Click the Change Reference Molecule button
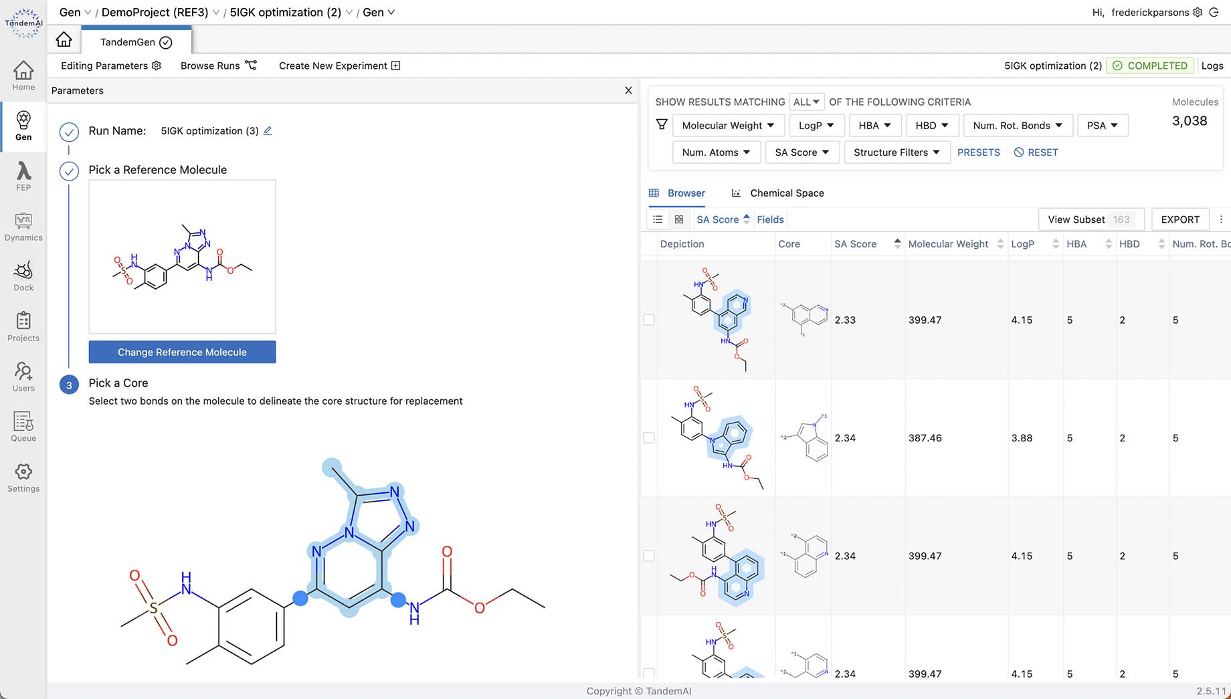The width and height of the screenshot is (1231, 699). pos(182,353)
